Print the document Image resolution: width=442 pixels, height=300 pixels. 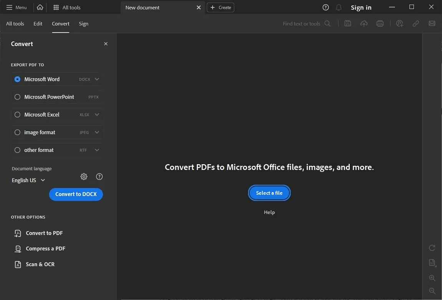click(x=380, y=23)
